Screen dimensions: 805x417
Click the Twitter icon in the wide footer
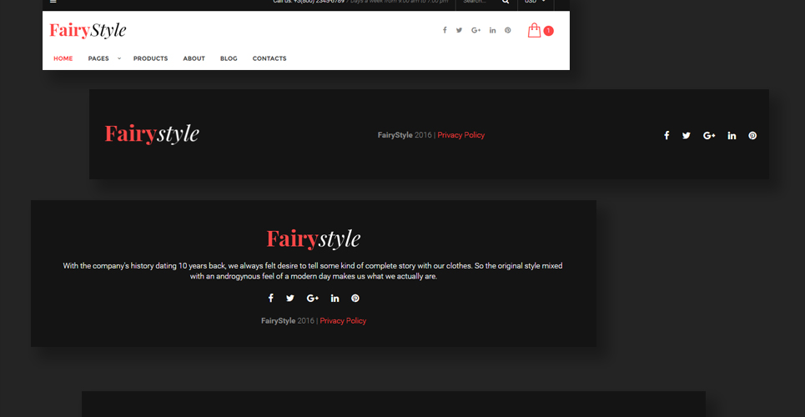coord(687,136)
